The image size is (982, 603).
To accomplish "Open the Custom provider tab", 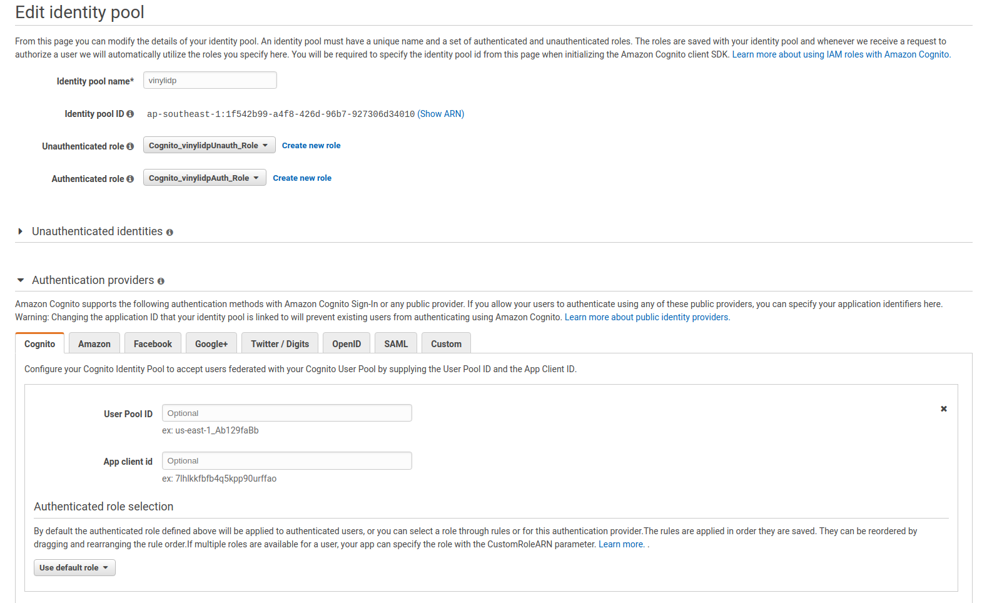I will (446, 343).
